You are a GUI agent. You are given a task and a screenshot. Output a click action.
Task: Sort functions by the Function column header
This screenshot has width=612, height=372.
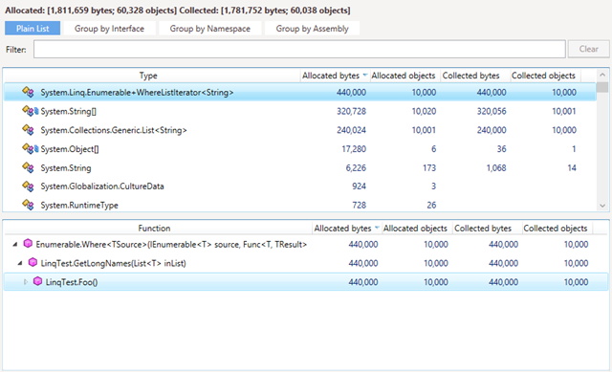click(x=154, y=228)
